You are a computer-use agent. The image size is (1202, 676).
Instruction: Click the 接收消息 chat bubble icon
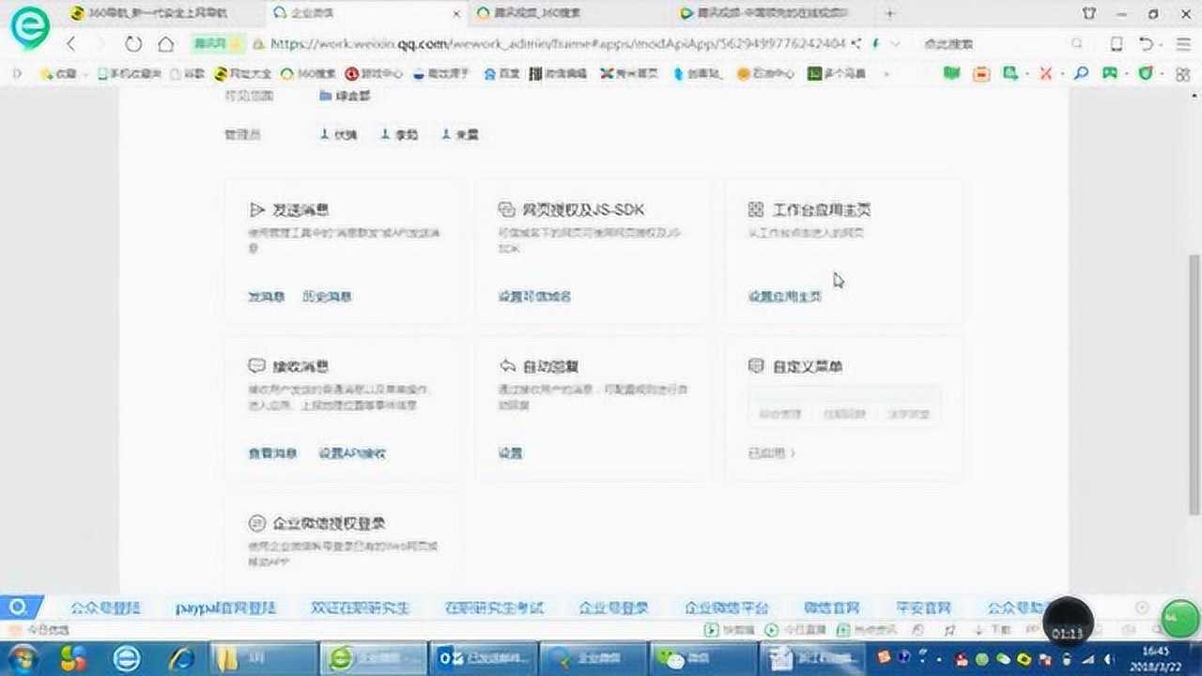[256, 366]
